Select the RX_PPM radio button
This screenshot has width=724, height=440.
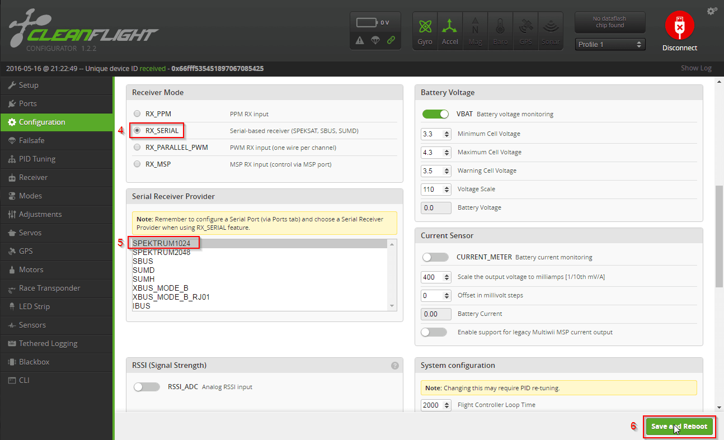[x=137, y=113]
